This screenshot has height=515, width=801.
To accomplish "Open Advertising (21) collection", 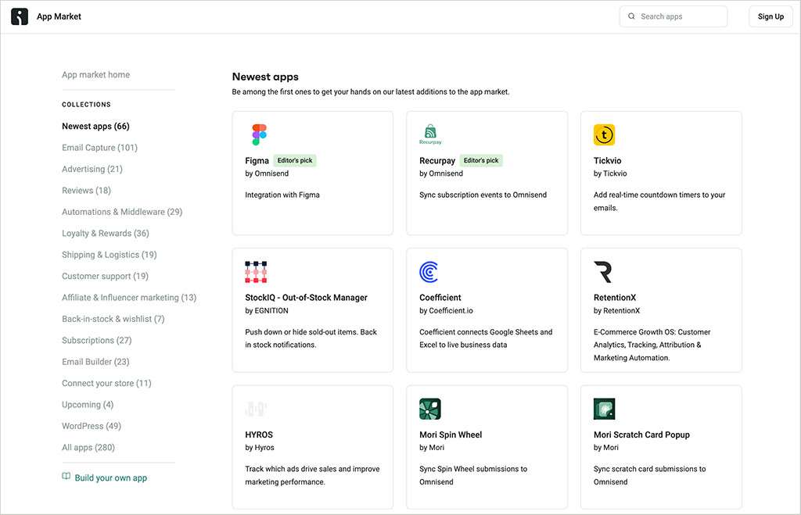I will [92, 169].
